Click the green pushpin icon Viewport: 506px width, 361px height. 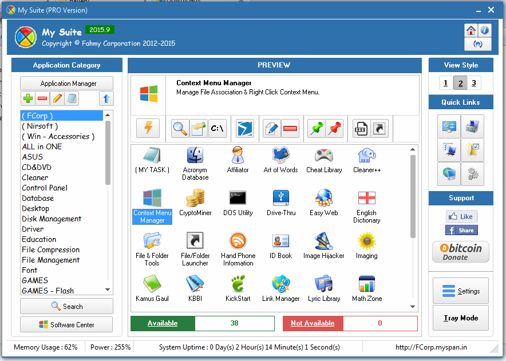click(316, 128)
